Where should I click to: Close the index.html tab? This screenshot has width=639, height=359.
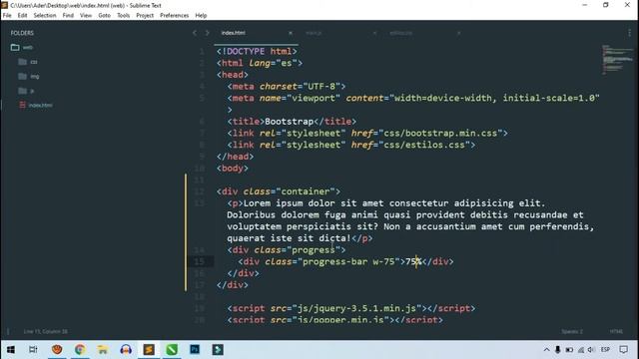click(291, 33)
